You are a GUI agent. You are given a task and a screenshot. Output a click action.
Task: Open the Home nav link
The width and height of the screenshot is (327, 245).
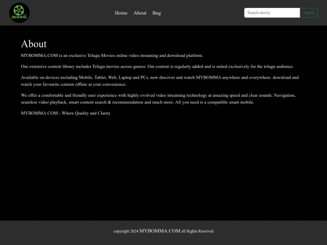(121, 13)
